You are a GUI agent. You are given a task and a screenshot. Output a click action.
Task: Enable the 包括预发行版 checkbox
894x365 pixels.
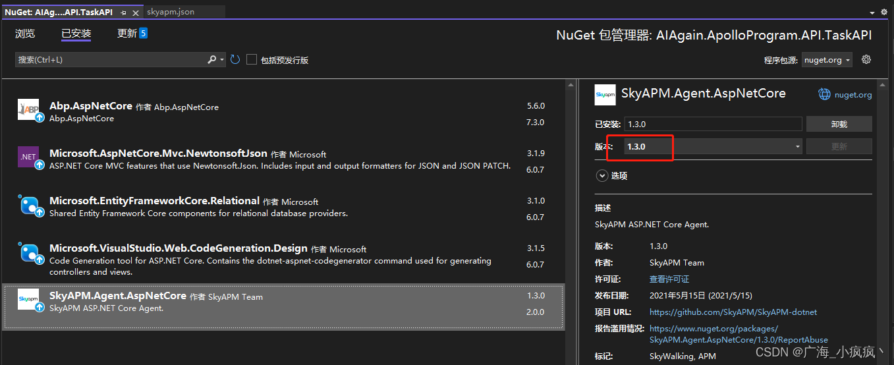(252, 60)
